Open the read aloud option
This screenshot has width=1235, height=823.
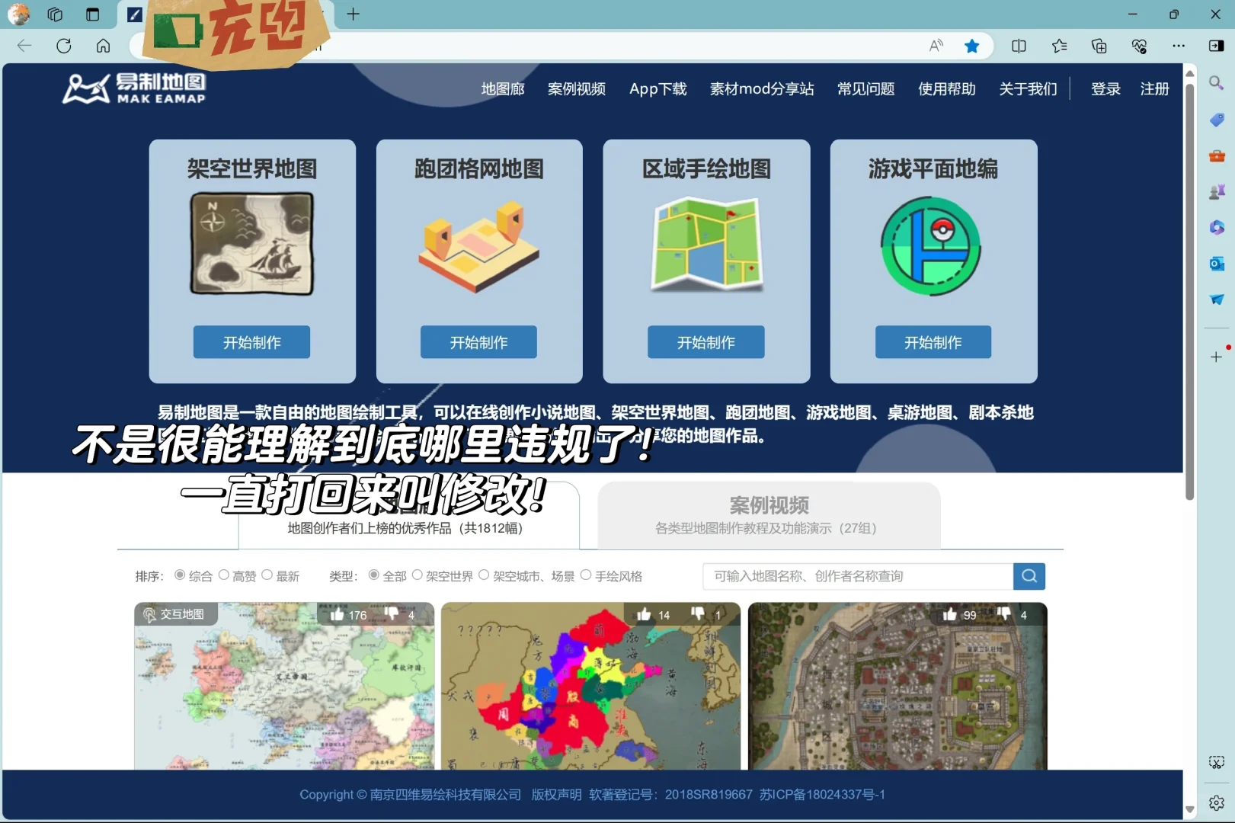936,46
